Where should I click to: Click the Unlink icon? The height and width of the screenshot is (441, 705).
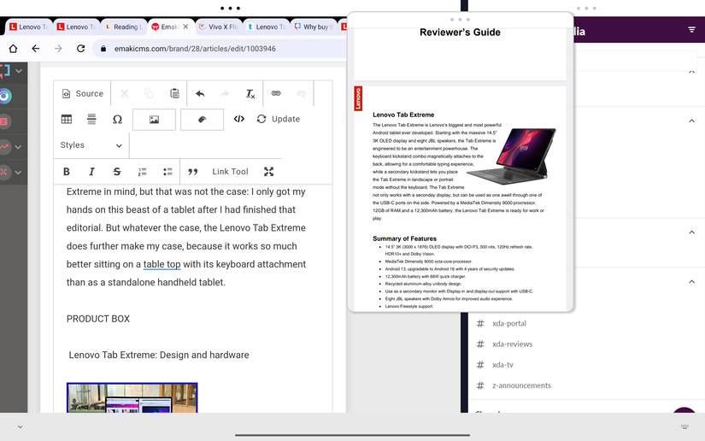pos(302,93)
